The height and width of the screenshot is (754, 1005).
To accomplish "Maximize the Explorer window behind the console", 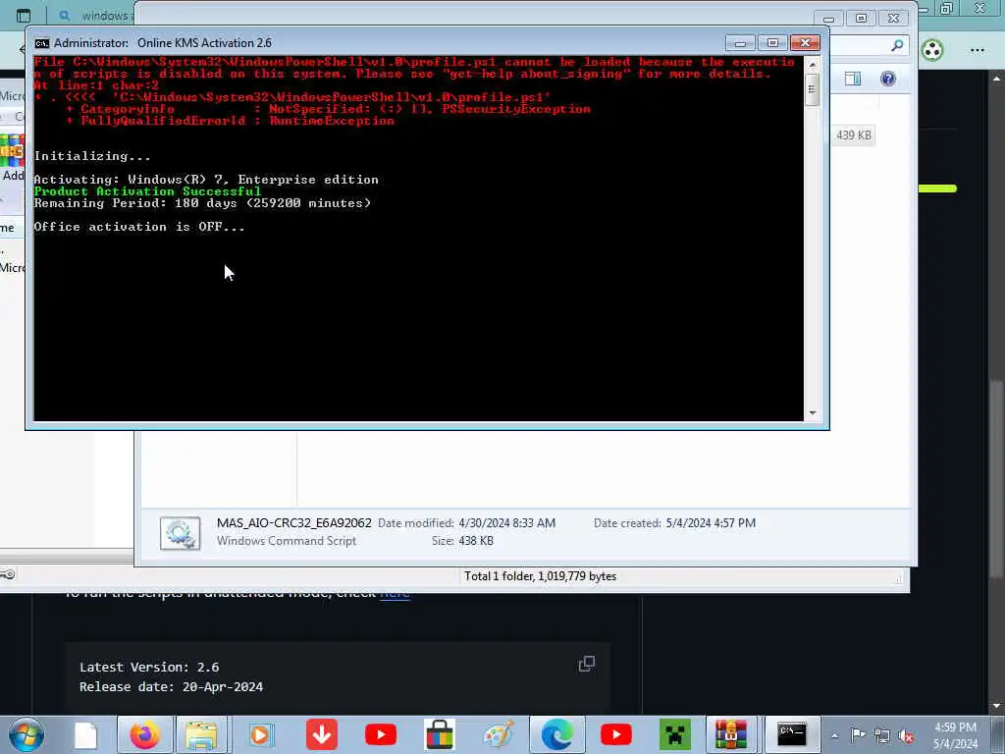I will point(861,19).
